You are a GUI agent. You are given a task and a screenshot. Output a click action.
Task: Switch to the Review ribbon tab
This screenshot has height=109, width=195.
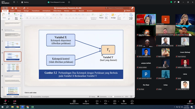pyautogui.click(x=67, y=11)
